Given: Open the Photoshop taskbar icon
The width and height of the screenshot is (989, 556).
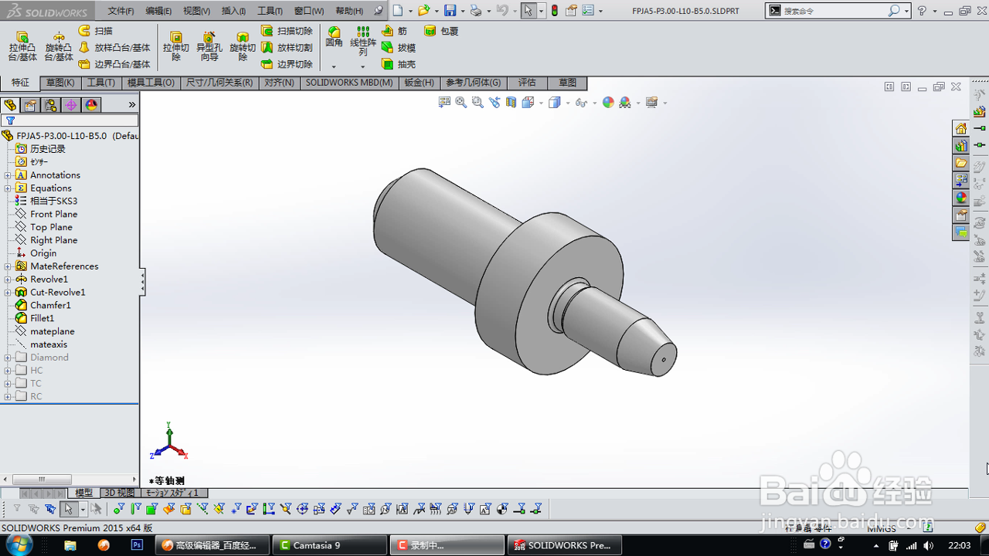Looking at the screenshot, I should (x=138, y=545).
